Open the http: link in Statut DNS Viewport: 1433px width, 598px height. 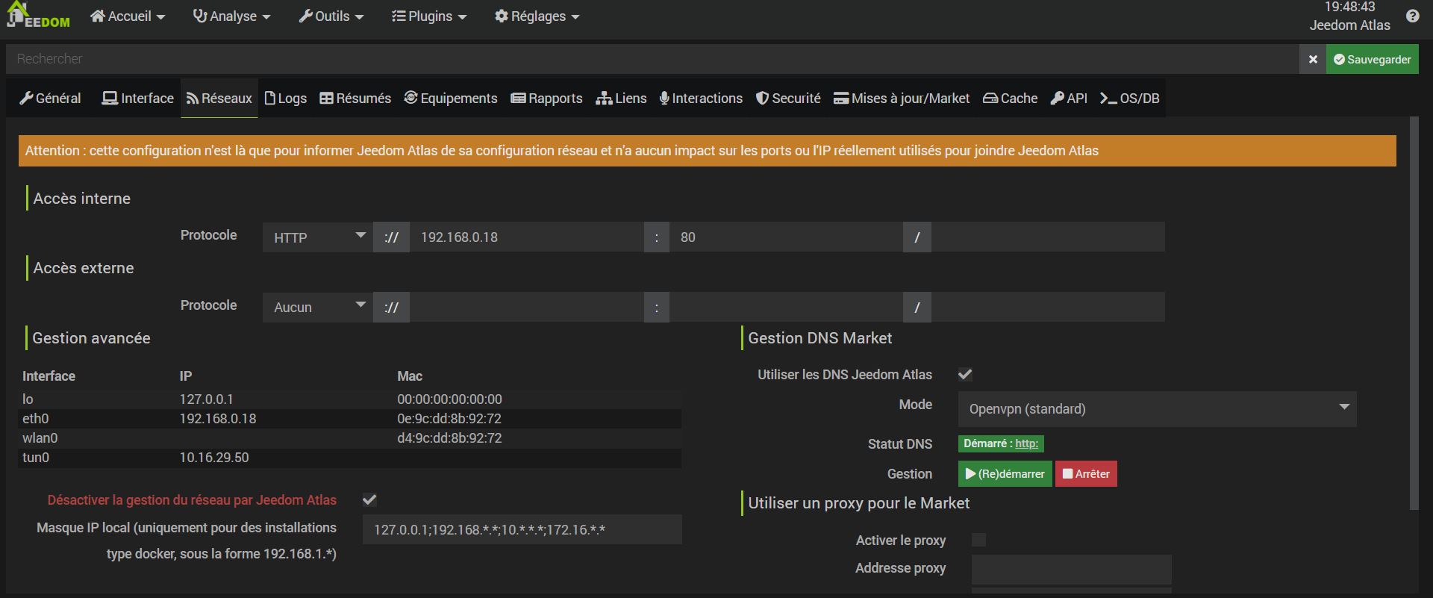click(x=1026, y=443)
